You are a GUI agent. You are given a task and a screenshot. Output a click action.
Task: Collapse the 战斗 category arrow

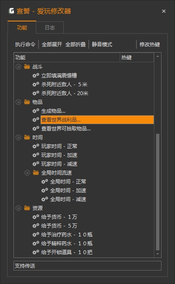(18, 66)
